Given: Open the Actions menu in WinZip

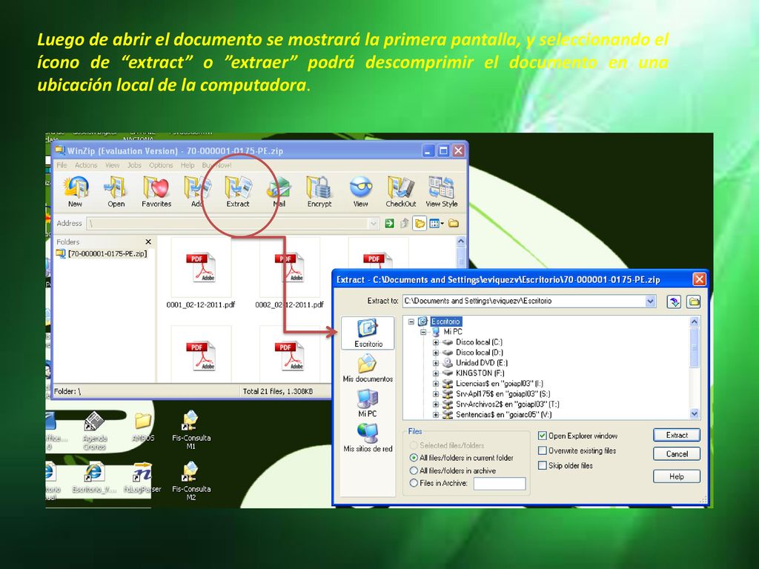Looking at the screenshot, I should click(x=86, y=165).
